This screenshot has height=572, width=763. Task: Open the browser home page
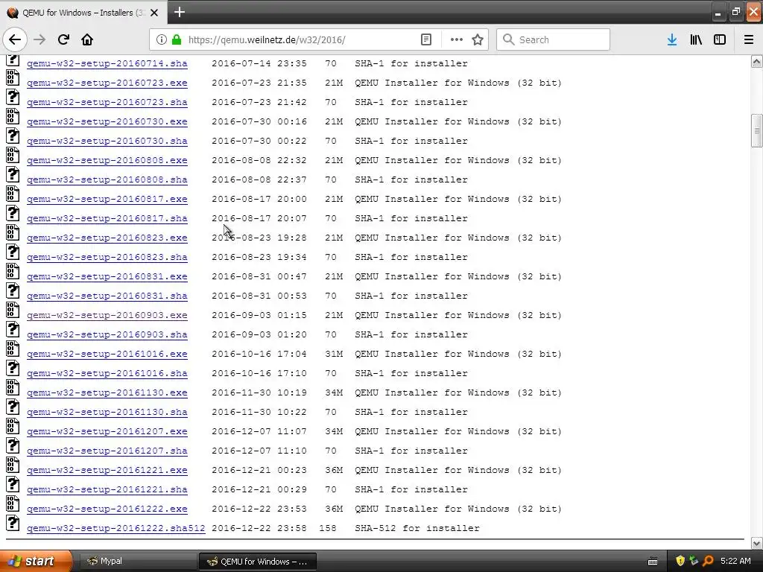(x=87, y=39)
